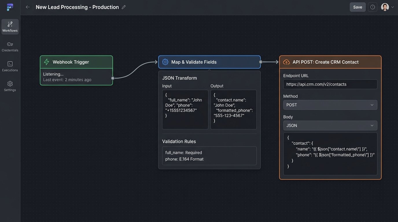Viewport: 398px width, 222px height.
Task: Click the output connector dot on Webhook Trigger
Action: tap(112, 78)
